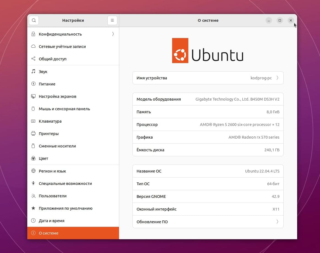Select the Клавиатура entry
Image resolution: width=320 pixels, height=253 pixels.
73,121
